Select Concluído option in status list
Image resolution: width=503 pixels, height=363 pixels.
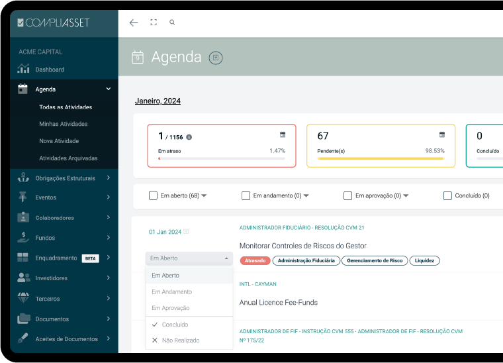point(189,325)
